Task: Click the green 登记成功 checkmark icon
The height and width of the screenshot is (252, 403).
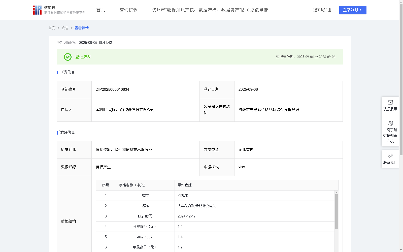Action: tap(67, 57)
